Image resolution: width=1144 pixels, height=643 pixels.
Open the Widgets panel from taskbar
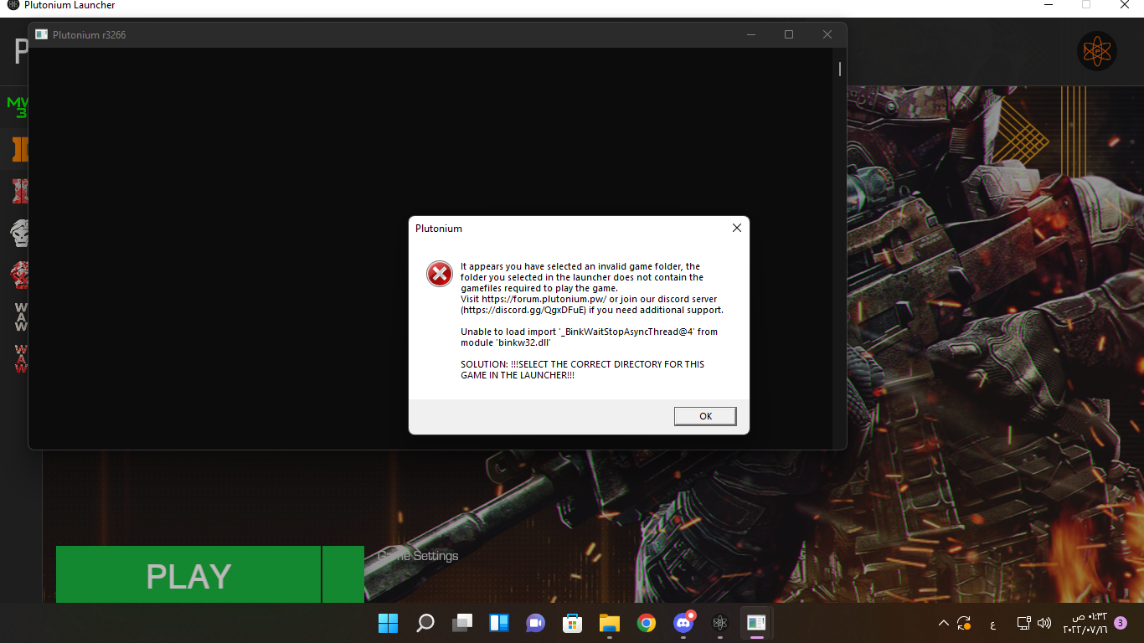[x=499, y=623]
